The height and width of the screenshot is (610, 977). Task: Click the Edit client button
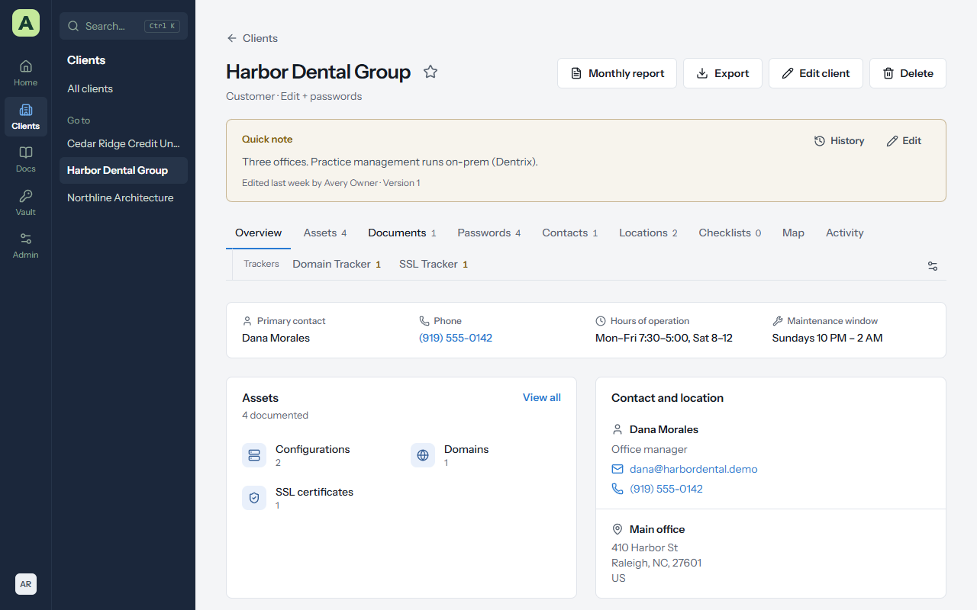815,73
